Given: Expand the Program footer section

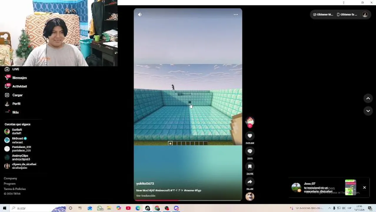Looking at the screenshot, I should point(10,184).
